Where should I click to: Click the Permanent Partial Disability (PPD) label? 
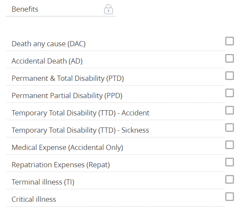[67, 96]
